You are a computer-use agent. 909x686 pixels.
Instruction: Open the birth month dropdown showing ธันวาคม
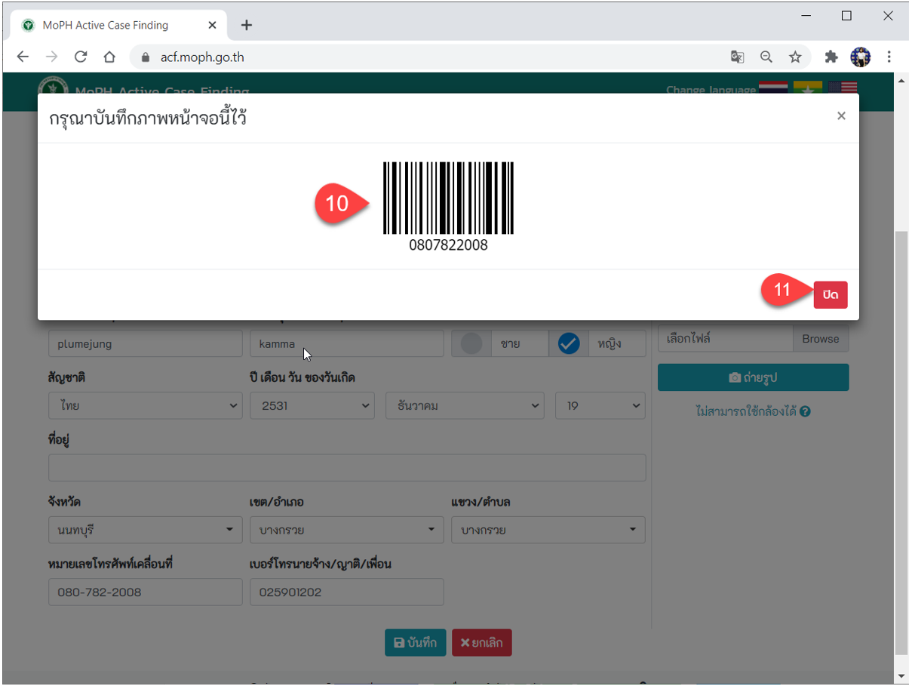pos(465,405)
